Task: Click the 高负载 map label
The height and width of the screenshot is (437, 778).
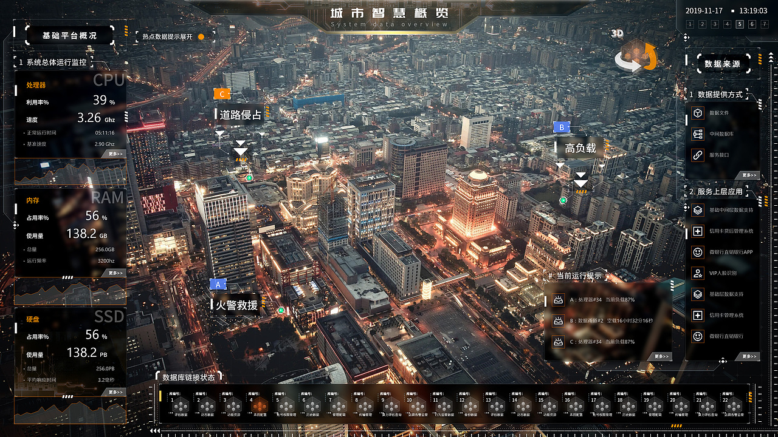Action: tap(579, 148)
